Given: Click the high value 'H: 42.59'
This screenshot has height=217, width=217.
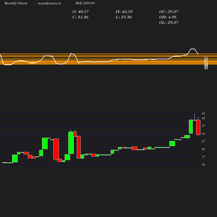Looking at the screenshot, I should pos(124,12).
